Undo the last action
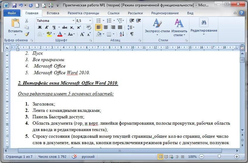The width and height of the screenshot is (248, 163). coord(21,5)
